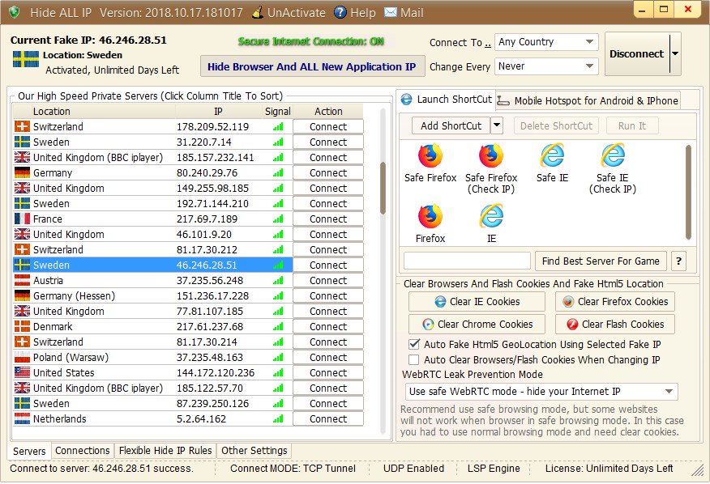This screenshot has width=710, height=484.
Task: Click the shortcut panel vertical scrollbar
Action: (x=688, y=192)
